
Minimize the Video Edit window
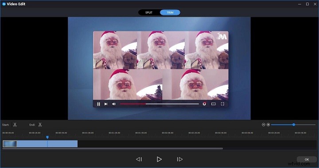[x=300, y=4]
